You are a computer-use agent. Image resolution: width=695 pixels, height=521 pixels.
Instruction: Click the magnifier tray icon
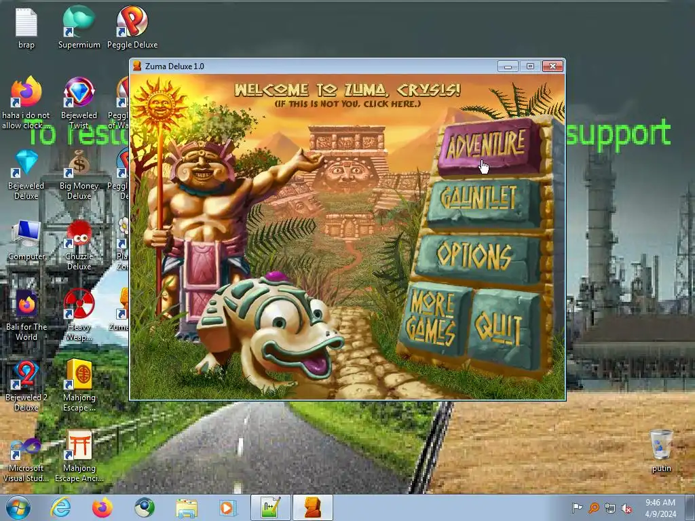pyautogui.click(x=593, y=508)
